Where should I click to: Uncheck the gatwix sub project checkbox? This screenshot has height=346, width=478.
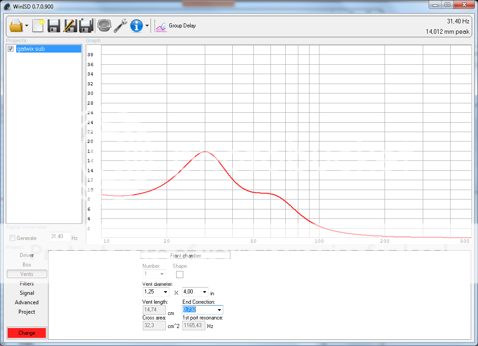coord(11,49)
